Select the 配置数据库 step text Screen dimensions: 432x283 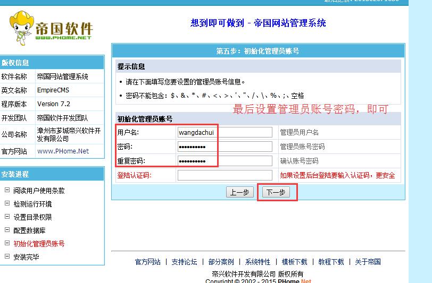point(29,230)
